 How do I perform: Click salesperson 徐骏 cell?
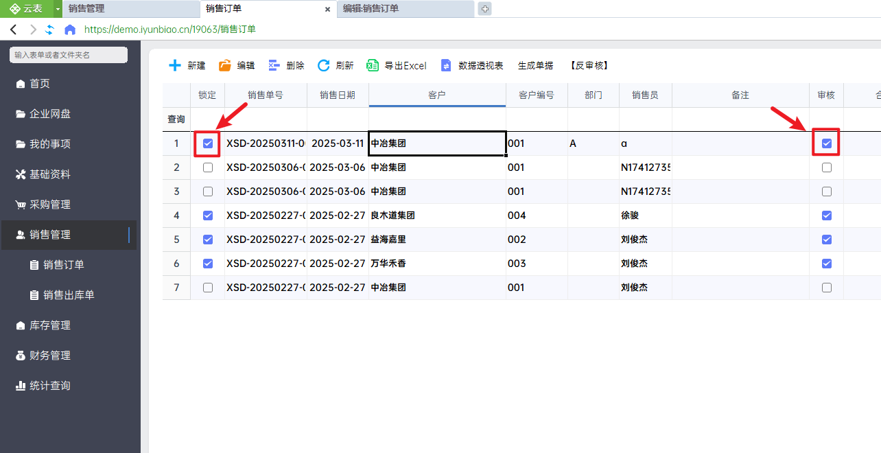click(x=645, y=216)
